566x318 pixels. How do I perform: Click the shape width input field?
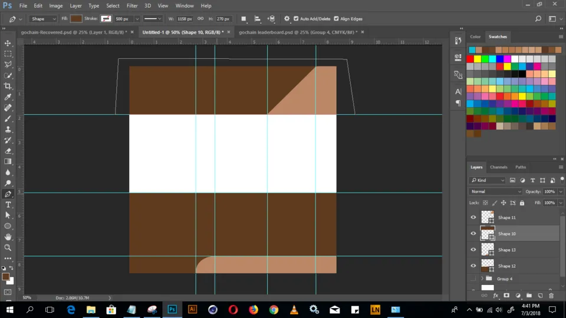click(x=185, y=19)
